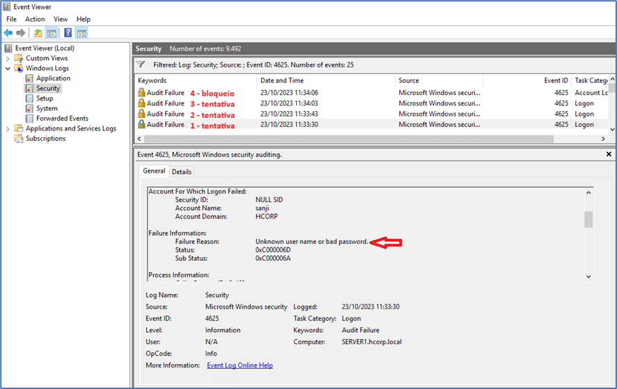Click the Forward arrow toolbar icon
This screenshot has height=389, width=617.
[21, 33]
